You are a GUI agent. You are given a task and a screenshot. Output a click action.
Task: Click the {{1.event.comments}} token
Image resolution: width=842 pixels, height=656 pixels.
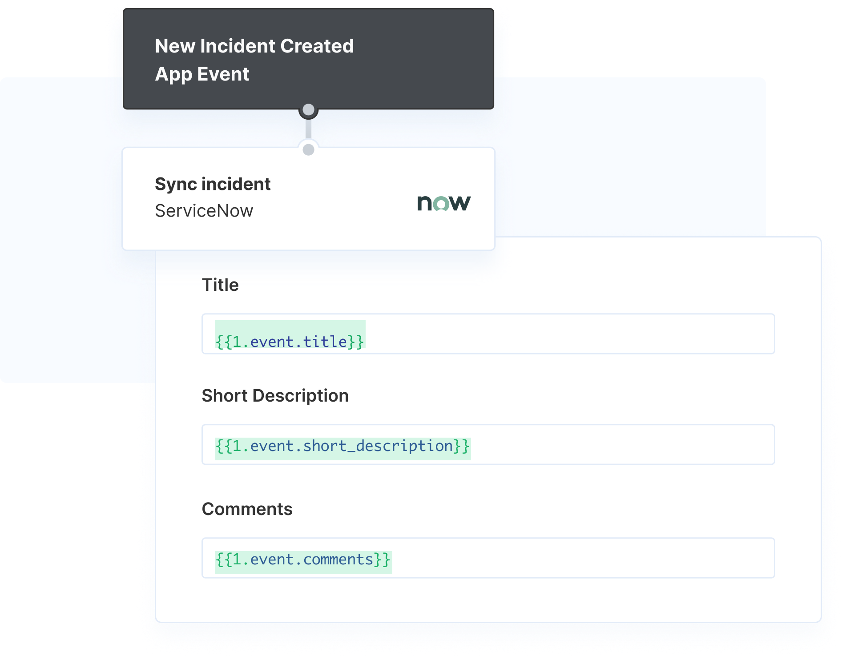pos(302,559)
